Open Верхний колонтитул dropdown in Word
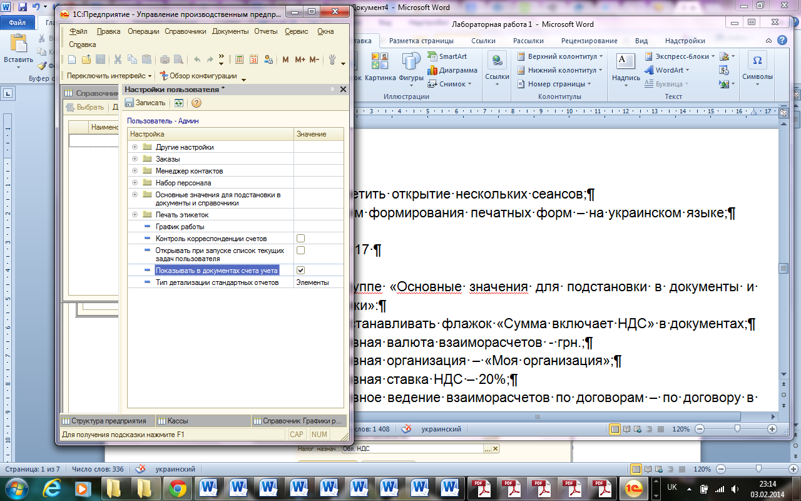801x501 pixels. 561,56
